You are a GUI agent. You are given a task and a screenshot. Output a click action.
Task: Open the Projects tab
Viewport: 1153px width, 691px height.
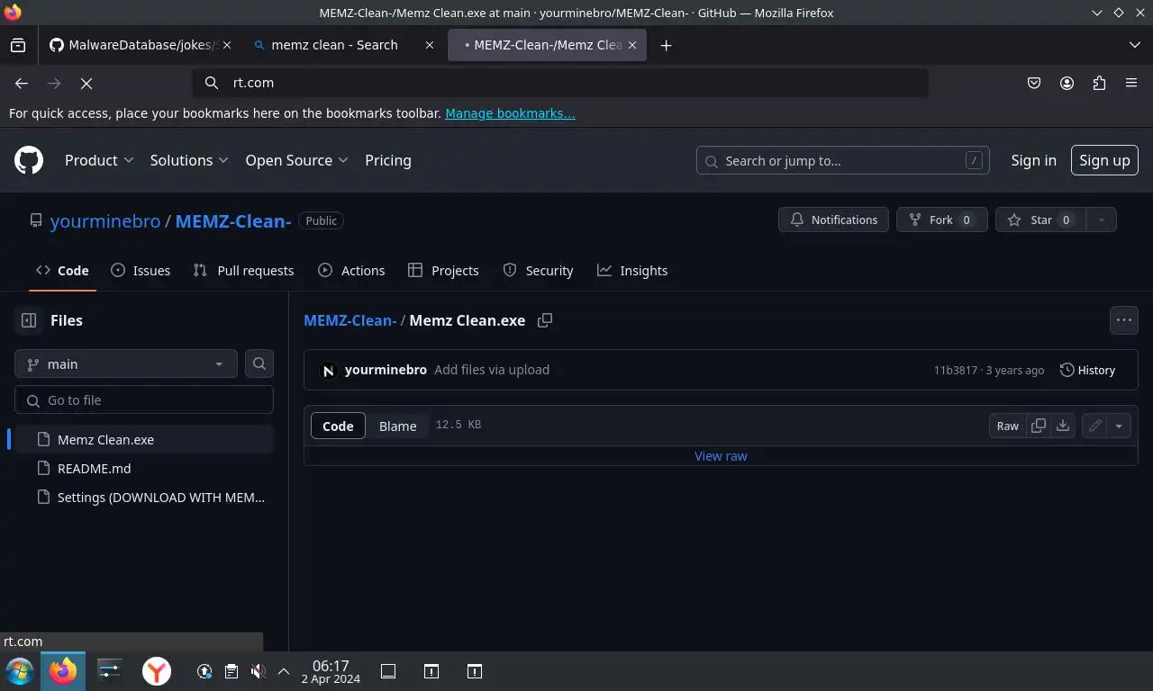[x=443, y=271]
